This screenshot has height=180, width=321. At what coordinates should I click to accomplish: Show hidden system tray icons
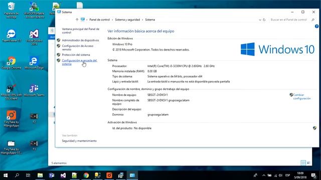click(264, 175)
